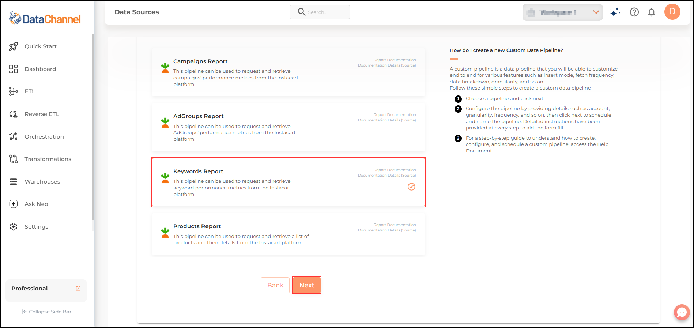Open the notifications bell
The width and height of the screenshot is (694, 328).
coord(652,12)
